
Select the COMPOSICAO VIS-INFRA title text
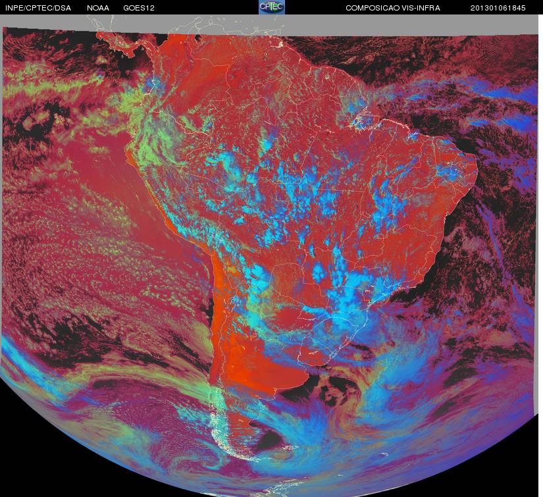[393, 8]
